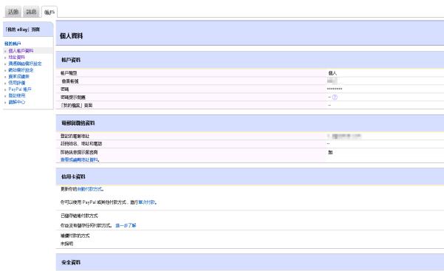Click the 個人資料 page heading
Image resolution: width=444 pixels, height=271 pixels.
pyautogui.click(x=71, y=36)
